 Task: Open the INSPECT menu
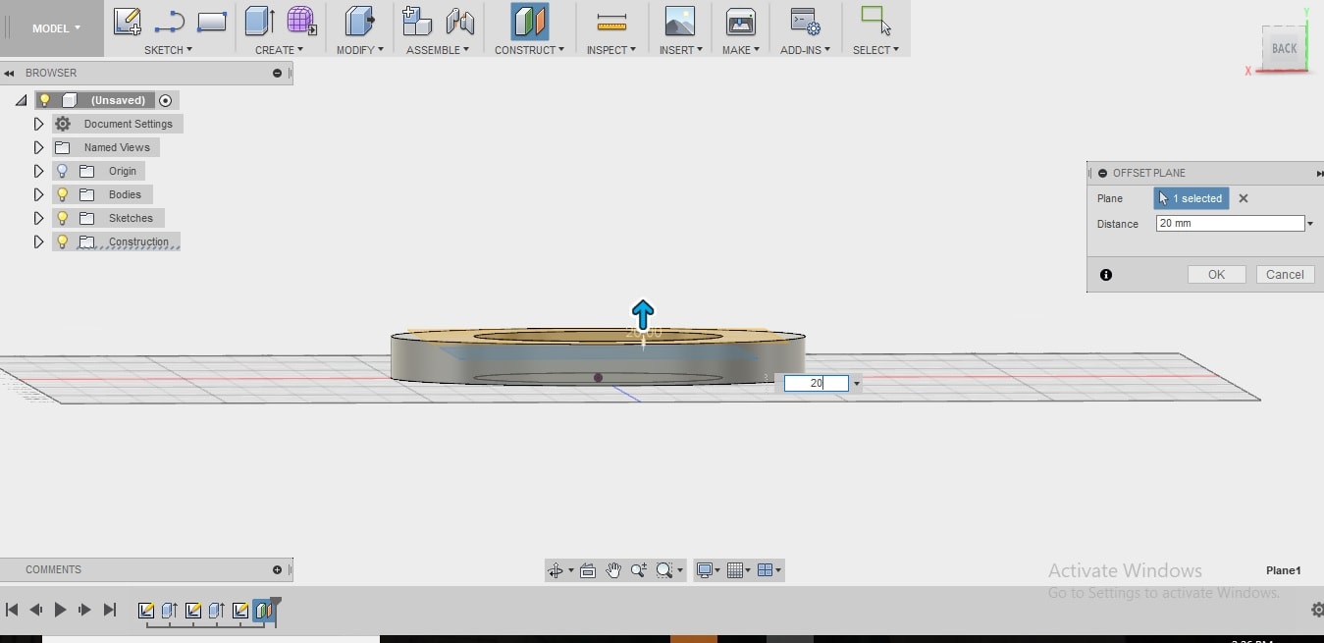pos(611,49)
